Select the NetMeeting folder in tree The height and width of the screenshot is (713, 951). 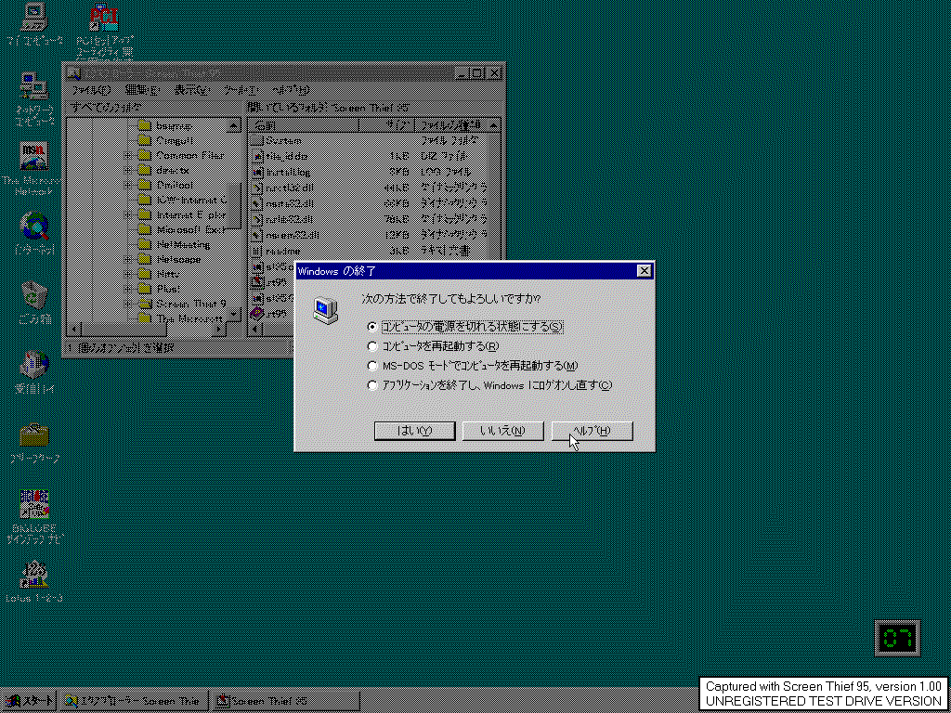[x=174, y=244]
